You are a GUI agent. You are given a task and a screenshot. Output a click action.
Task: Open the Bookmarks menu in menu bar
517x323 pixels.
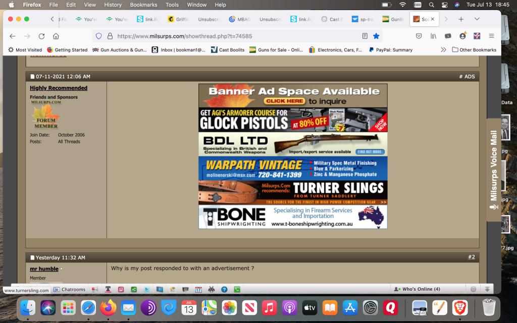(144, 5)
